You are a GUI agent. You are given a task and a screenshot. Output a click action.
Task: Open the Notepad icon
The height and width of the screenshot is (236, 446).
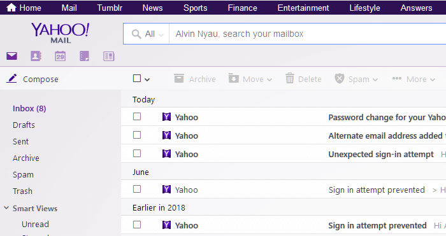[84, 56]
